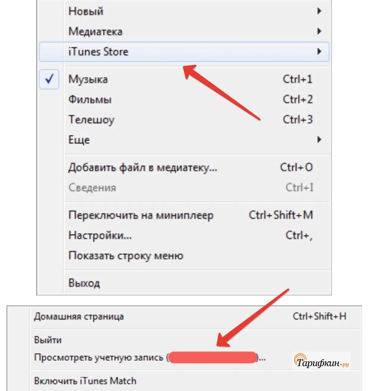Expand the arrow next to Еще

point(319,140)
